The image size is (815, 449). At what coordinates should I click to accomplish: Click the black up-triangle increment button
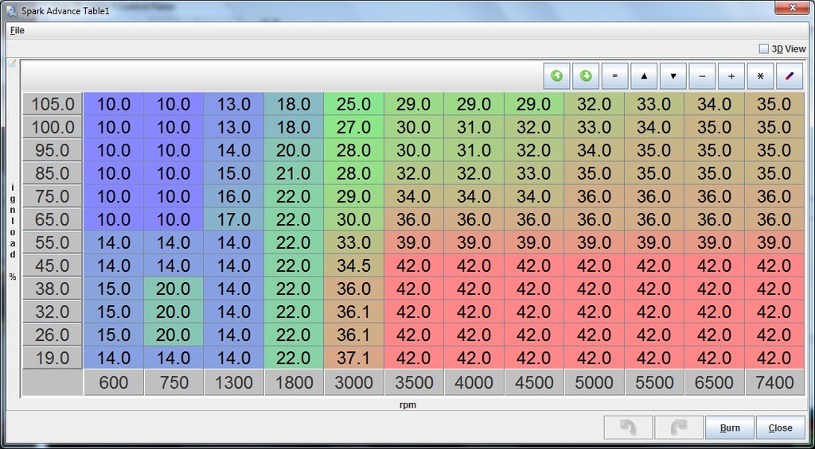coord(644,76)
